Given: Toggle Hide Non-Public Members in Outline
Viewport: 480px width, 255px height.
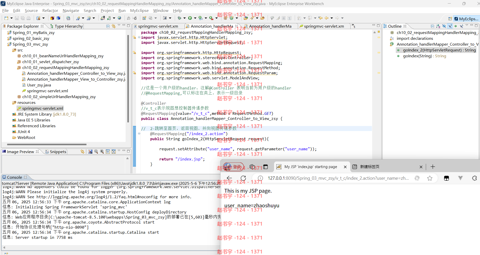Looking at the screenshot, I should point(456,26).
